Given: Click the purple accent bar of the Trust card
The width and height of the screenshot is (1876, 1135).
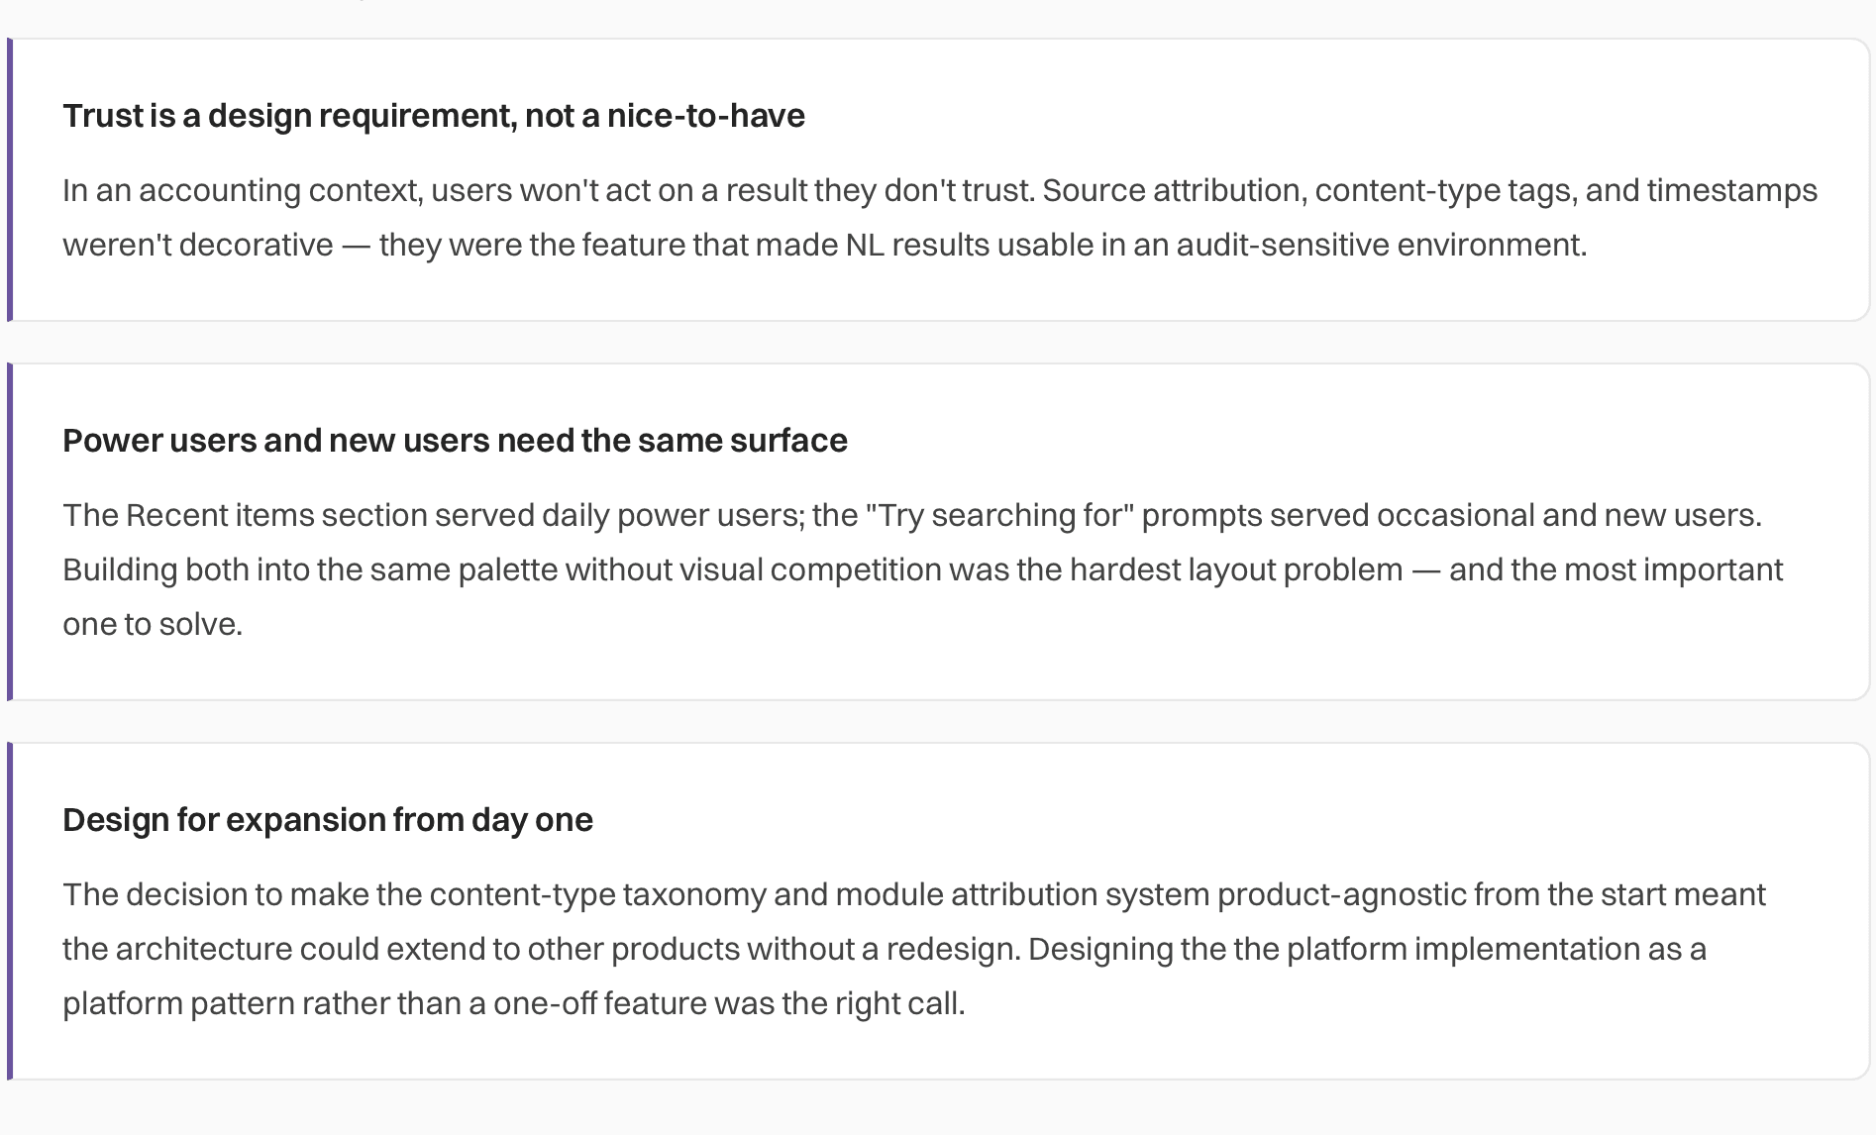Looking at the screenshot, I should [10, 179].
